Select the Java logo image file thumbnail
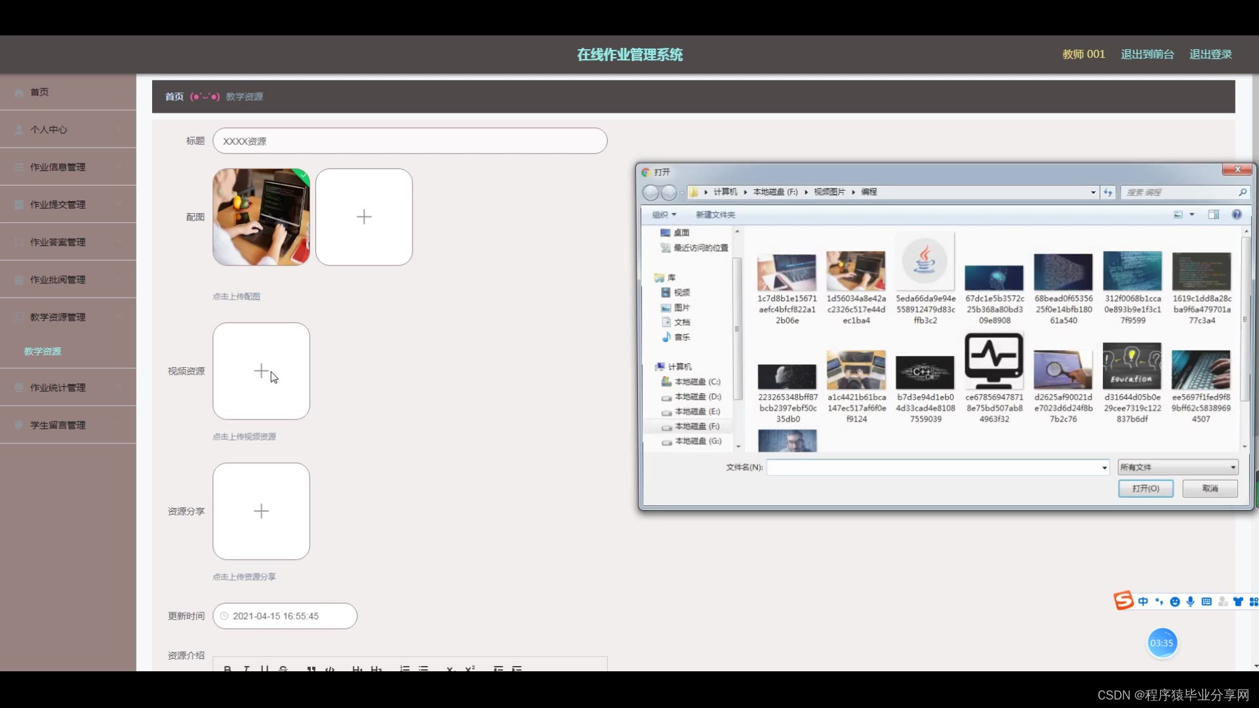Screen dimensions: 1259x708 pos(925,262)
